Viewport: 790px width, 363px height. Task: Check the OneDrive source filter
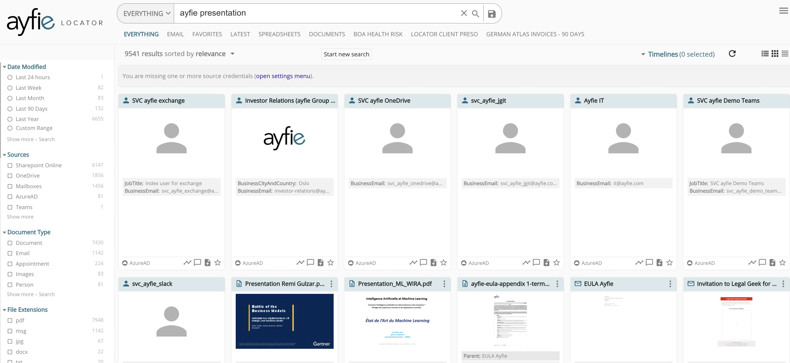click(x=10, y=176)
